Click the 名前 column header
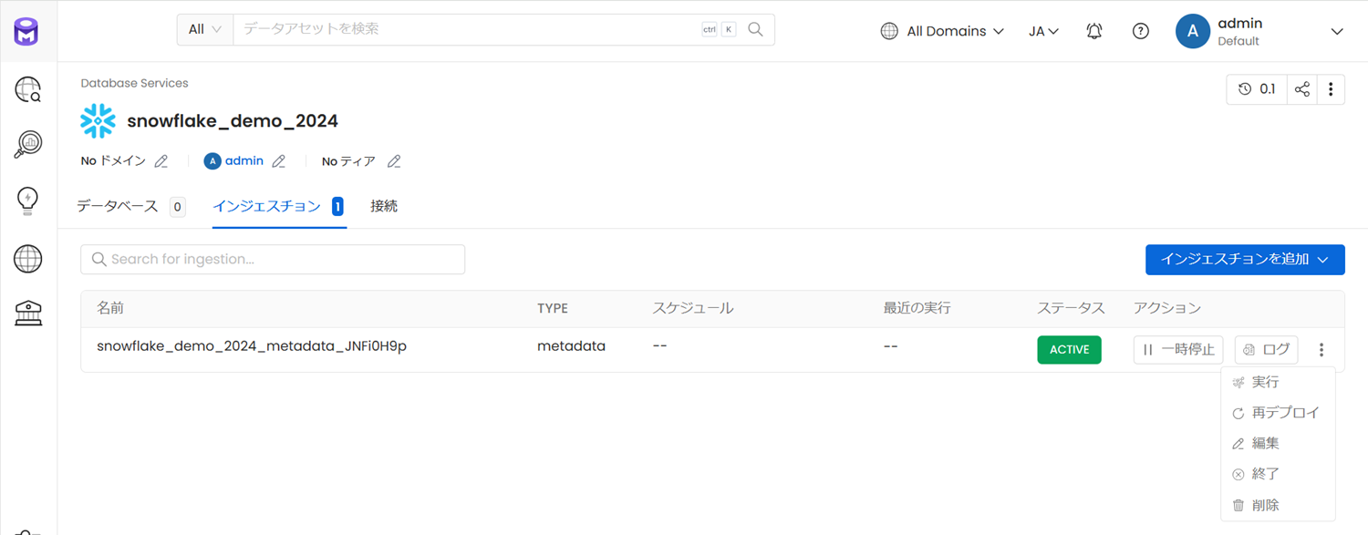 point(110,309)
